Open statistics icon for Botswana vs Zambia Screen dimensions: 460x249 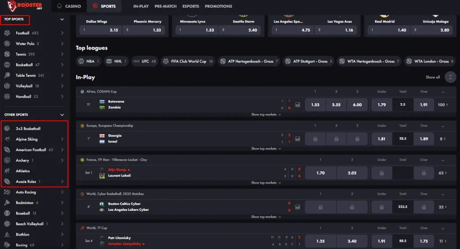(x=297, y=105)
